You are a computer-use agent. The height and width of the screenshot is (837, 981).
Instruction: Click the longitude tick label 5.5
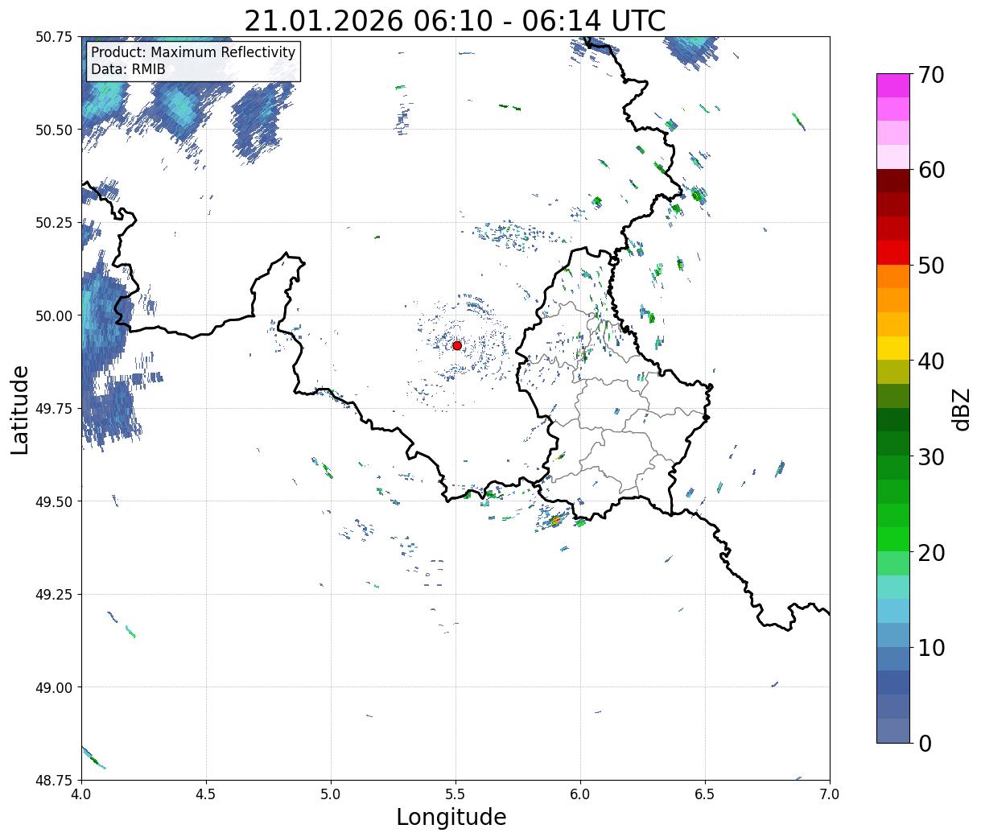tap(455, 794)
